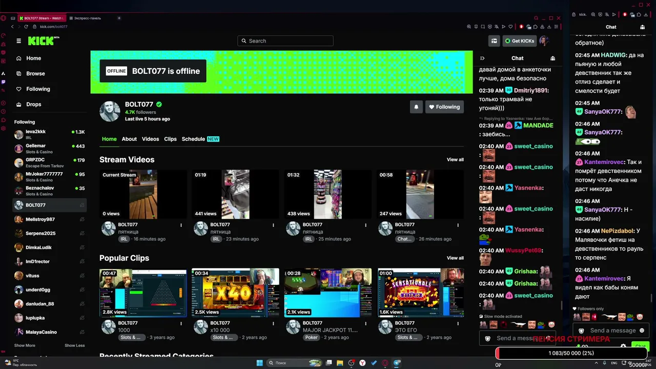
Task: Open the Windows Start button
Action: [260, 363]
